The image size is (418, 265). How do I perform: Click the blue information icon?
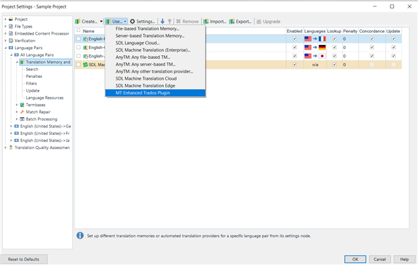click(x=80, y=236)
